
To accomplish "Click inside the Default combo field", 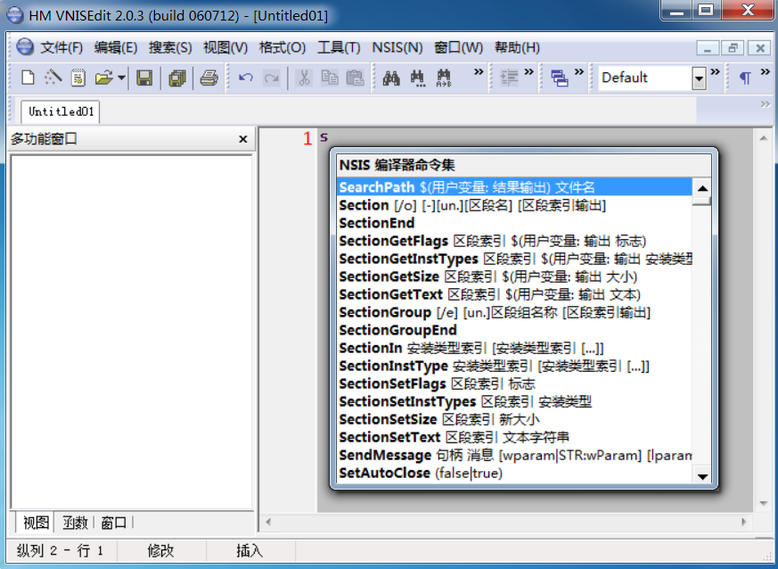I will pos(645,78).
